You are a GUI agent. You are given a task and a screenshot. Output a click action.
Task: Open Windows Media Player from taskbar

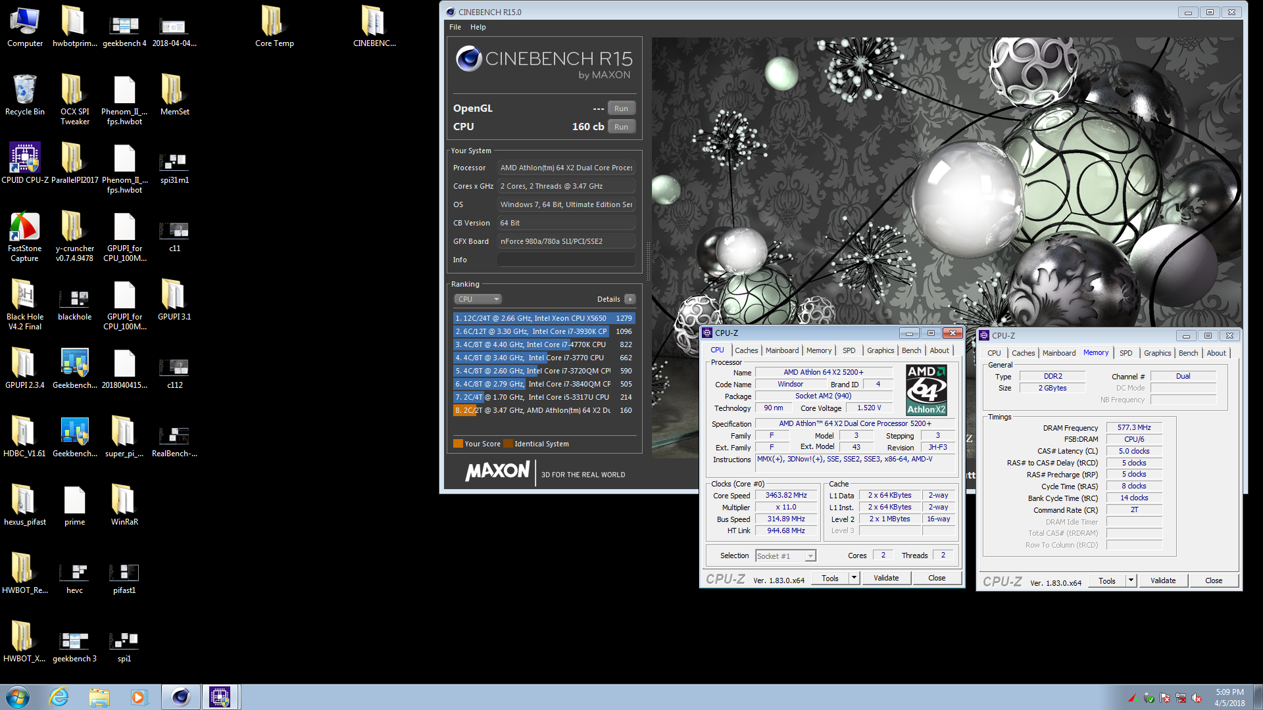click(139, 697)
